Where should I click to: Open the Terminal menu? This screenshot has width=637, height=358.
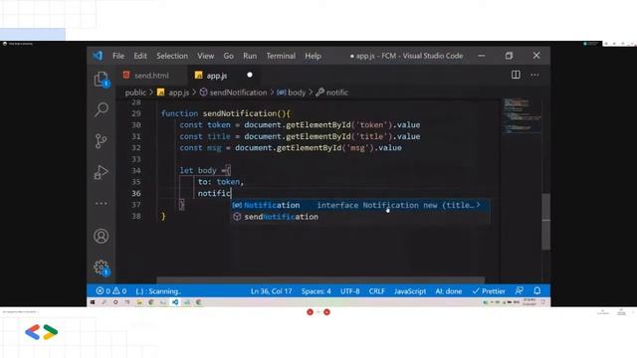tap(281, 56)
